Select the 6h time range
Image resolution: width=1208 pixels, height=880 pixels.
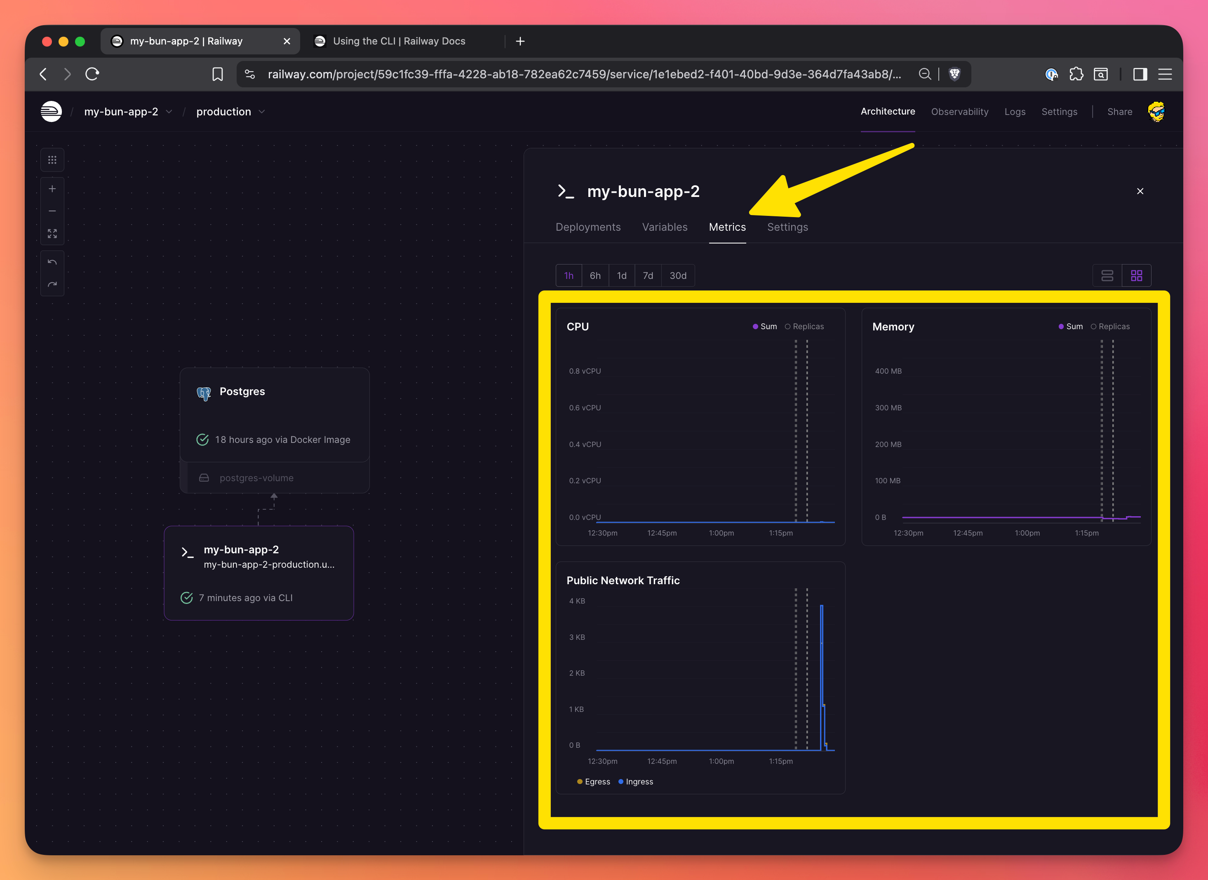click(595, 275)
